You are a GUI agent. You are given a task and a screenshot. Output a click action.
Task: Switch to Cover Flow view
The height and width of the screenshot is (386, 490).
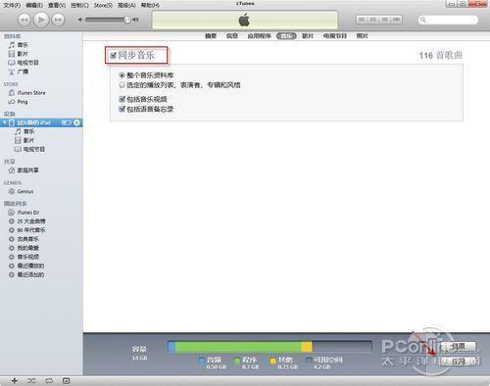(x=396, y=20)
